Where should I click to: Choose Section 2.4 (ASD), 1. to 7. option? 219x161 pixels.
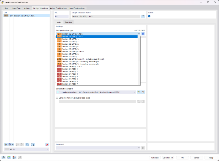click(97, 67)
